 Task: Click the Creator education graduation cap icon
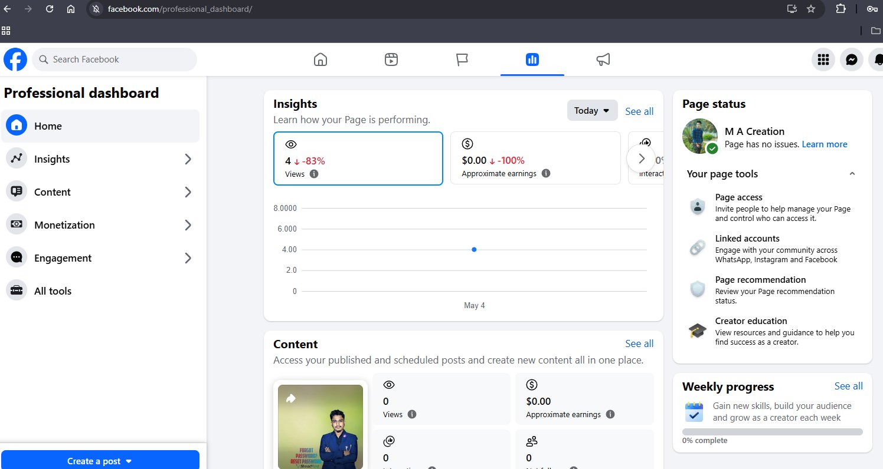click(x=698, y=331)
